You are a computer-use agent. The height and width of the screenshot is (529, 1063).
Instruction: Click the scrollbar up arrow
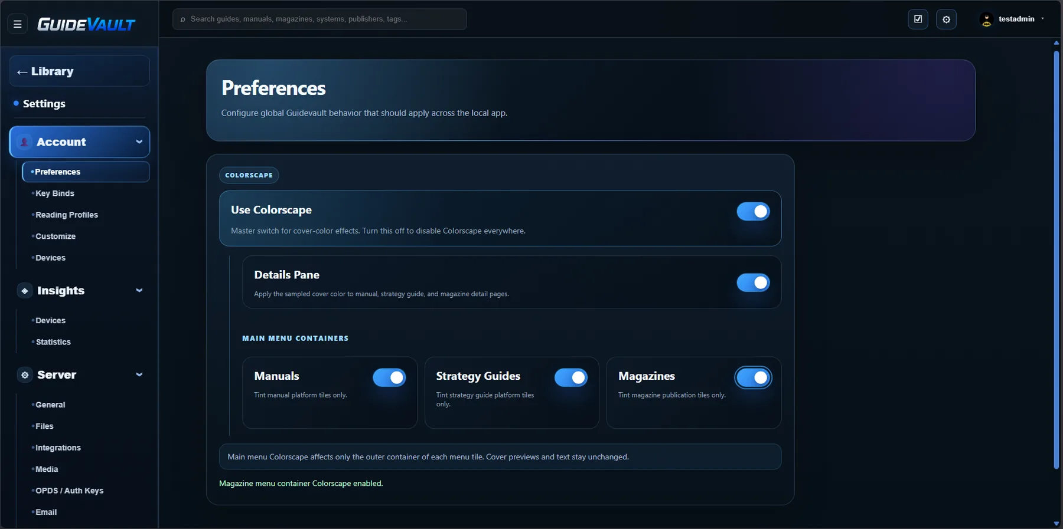pyautogui.click(x=1057, y=43)
